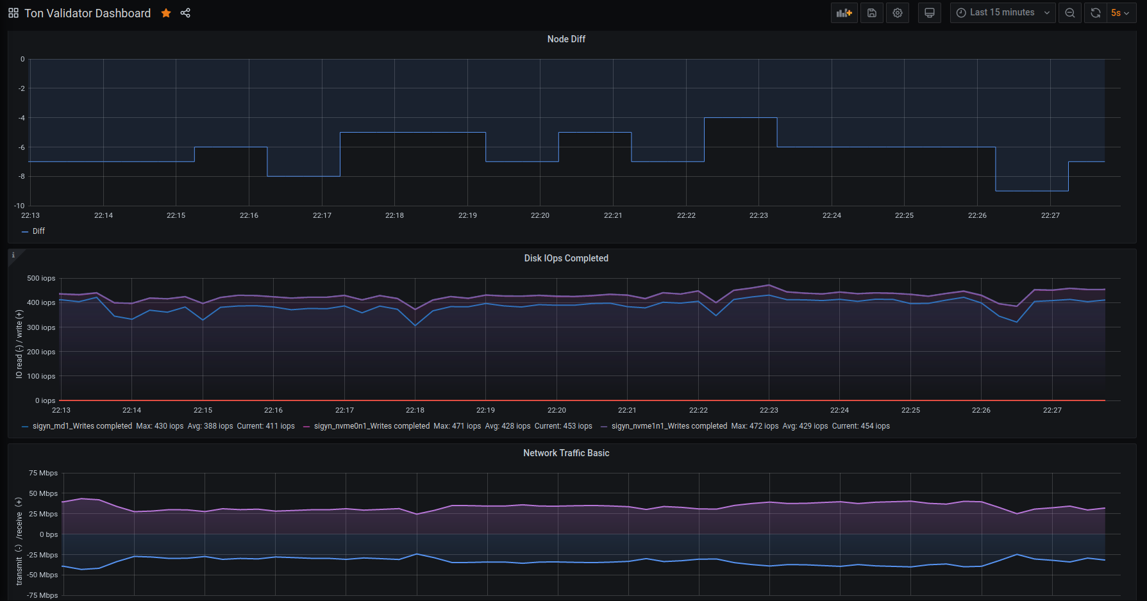Click 'transmit (-) /receive (+)' axis title

pos(19,541)
